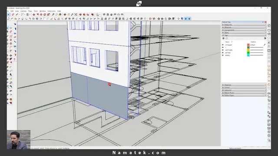Open the Camera menu
Image resolution: width=278 pixels, height=156 pixels.
[23, 11]
